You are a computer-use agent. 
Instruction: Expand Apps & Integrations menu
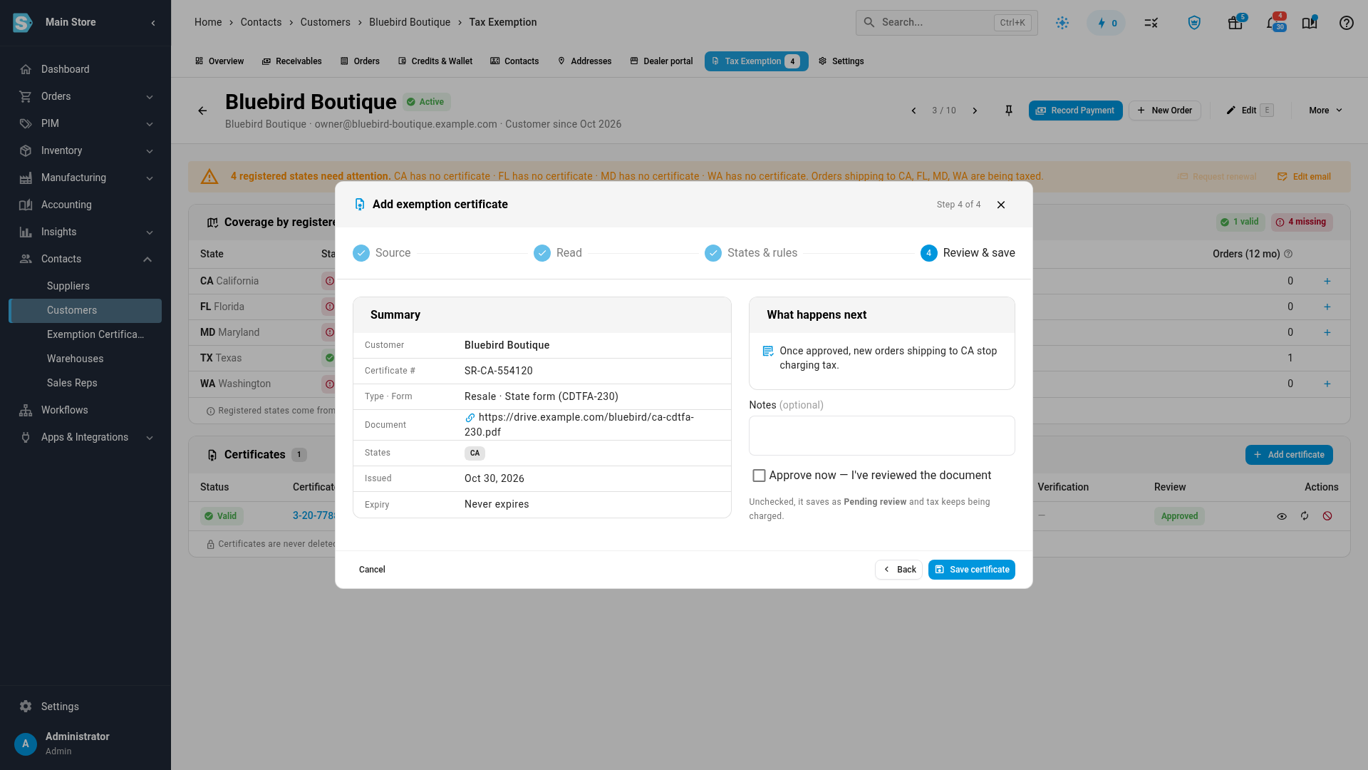(85, 437)
